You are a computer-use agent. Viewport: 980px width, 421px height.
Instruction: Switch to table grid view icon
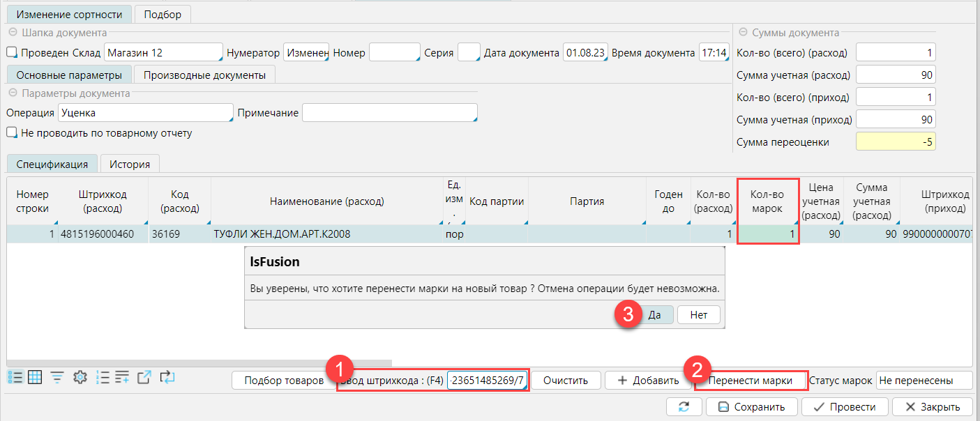pyautogui.click(x=35, y=377)
